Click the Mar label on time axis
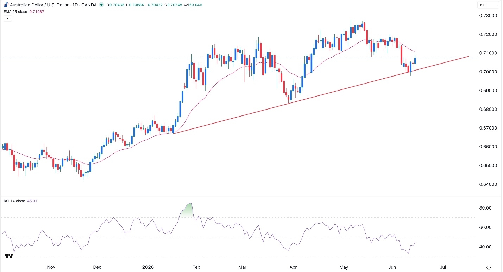503x272 pixels. [242, 267]
